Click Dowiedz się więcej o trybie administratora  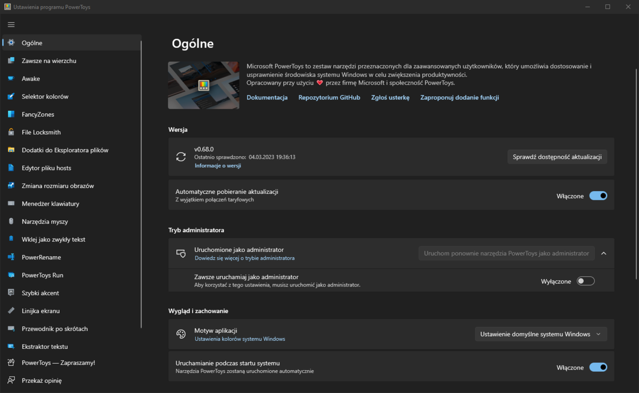244,258
